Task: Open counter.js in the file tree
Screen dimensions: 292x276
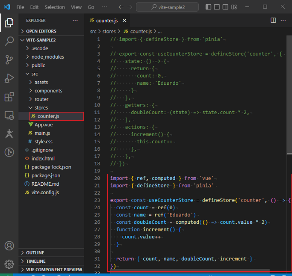Action: [x=51, y=116]
